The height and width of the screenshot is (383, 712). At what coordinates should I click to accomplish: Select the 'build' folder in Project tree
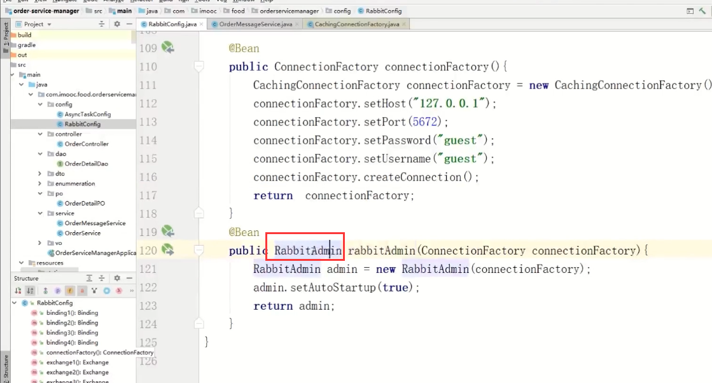(21, 35)
